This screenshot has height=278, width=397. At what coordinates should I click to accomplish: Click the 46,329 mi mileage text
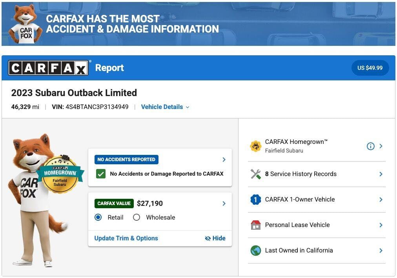click(x=25, y=107)
